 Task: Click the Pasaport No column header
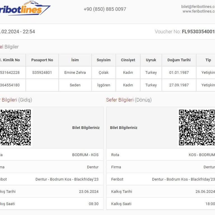coord(42,60)
